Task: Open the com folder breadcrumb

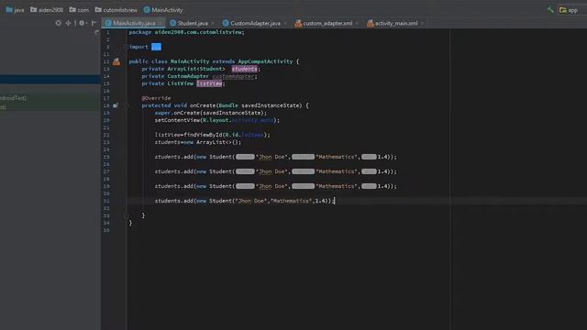Action: 79,10
